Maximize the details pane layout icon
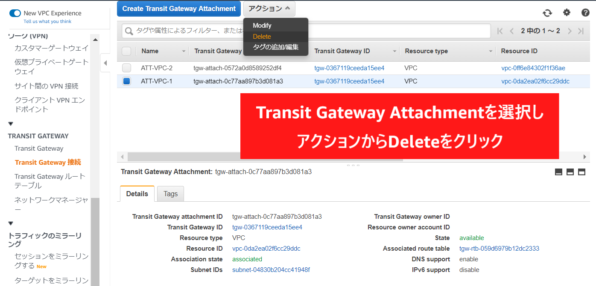This screenshot has height=286, width=596. pyautogui.click(x=581, y=172)
